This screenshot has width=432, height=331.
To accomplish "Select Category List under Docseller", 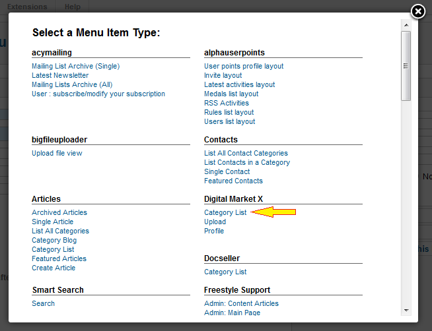I will pyautogui.click(x=225, y=272).
